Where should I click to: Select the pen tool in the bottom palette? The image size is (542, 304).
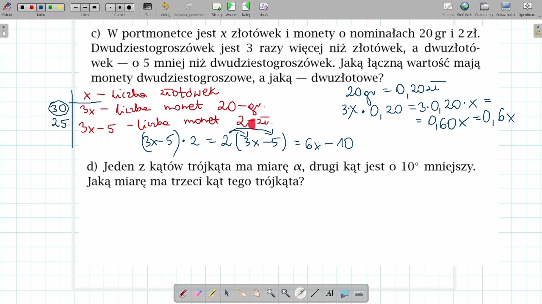click(183, 293)
